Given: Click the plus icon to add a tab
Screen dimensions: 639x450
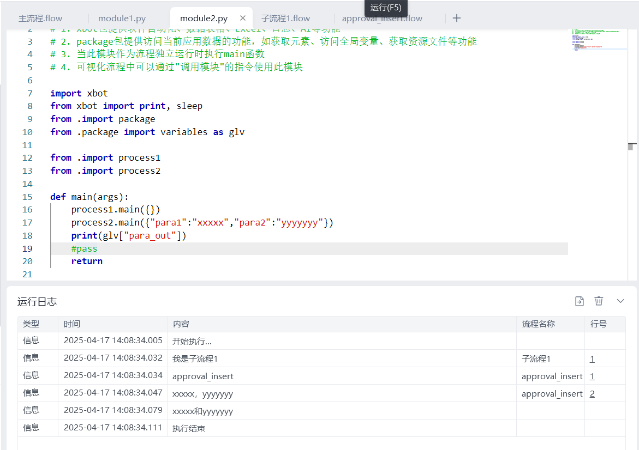Looking at the screenshot, I should click(x=457, y=19).
